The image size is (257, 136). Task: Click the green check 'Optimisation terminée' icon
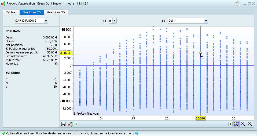coord(3,133)
